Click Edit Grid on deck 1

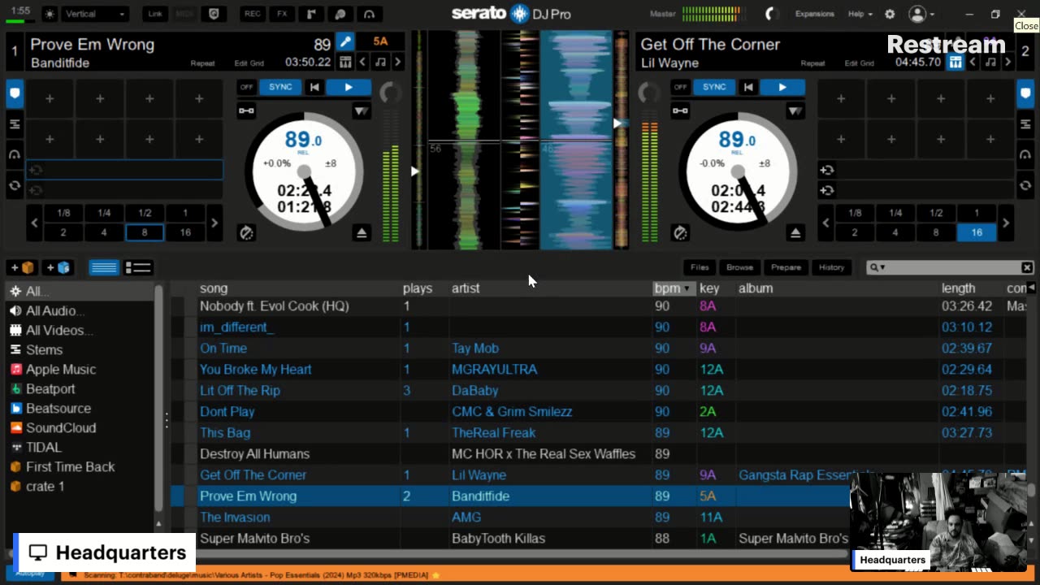click(249, 63)
